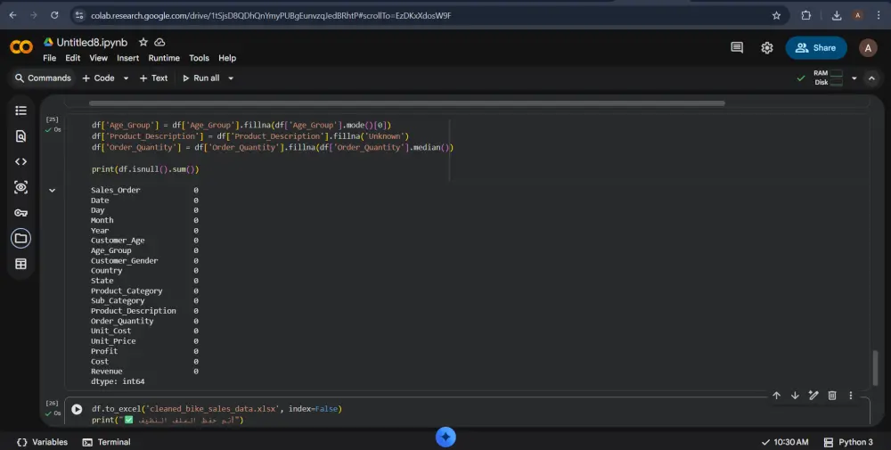Click the cloud saved-status icon
Screen dimensions: 891x450
[159, 42]
